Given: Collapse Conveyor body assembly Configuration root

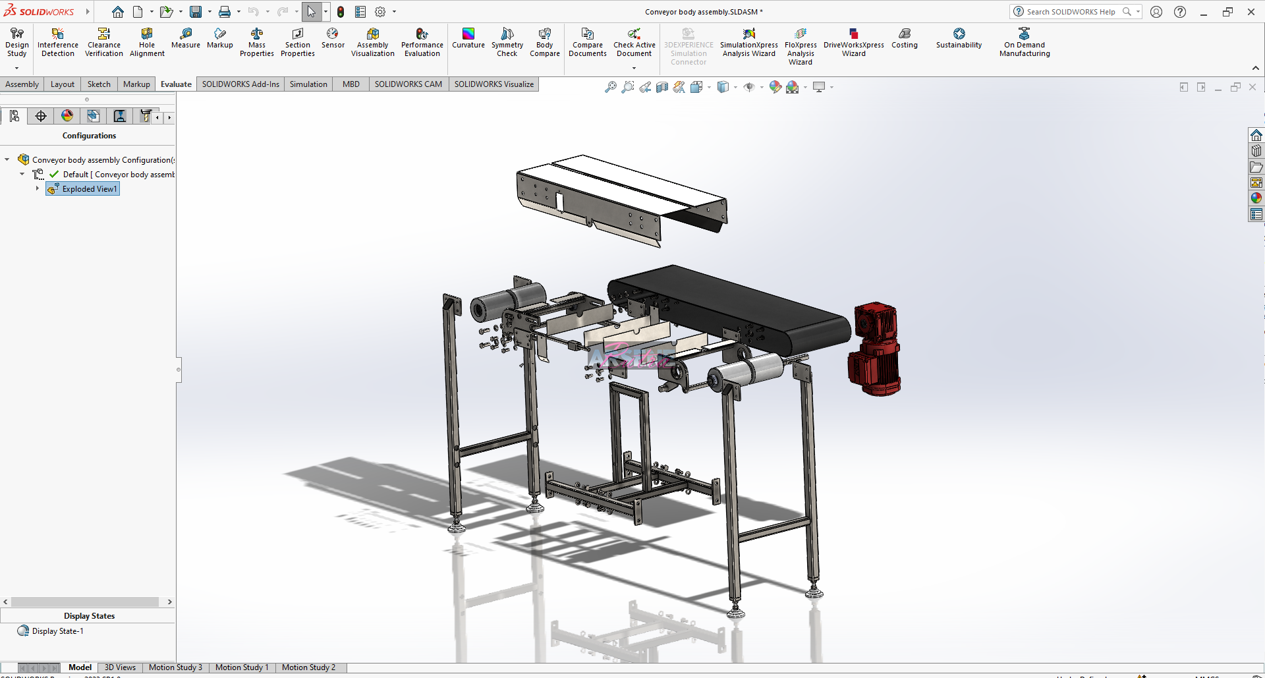Looking at the screenshot, I should click(7, 159).
